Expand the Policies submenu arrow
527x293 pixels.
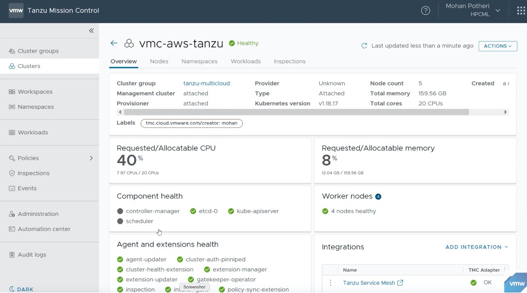click(91, 158)
